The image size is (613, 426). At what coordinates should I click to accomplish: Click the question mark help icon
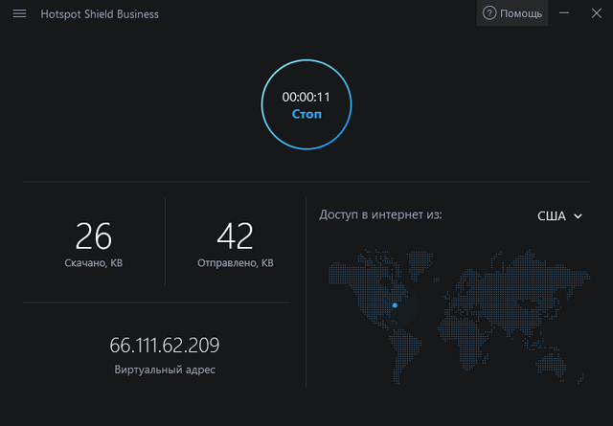click(x=489, y=13)
